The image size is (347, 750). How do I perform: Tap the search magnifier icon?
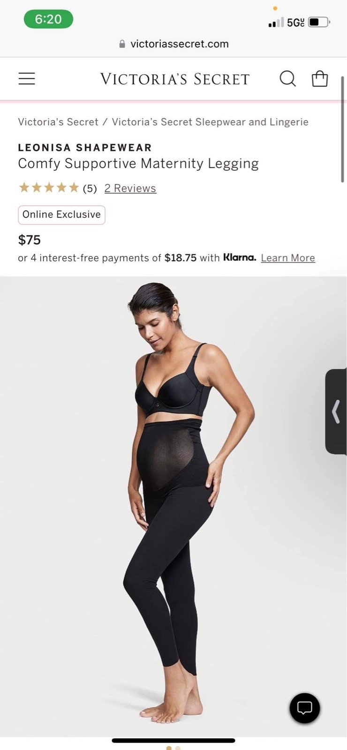[x=287, y=78]
